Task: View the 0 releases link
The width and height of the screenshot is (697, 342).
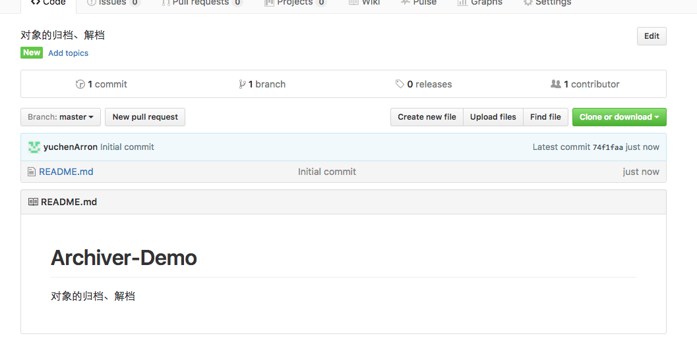Action: click(429, 84)
